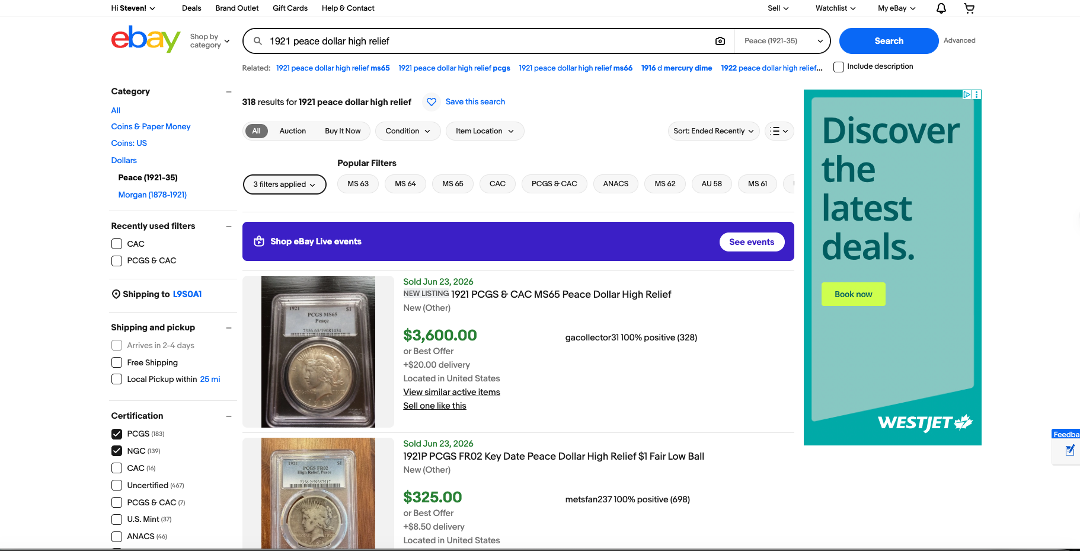Open the Sort: Ended Recently dropdown
The image size is (1080, 551).
click(x=714, y=131)
